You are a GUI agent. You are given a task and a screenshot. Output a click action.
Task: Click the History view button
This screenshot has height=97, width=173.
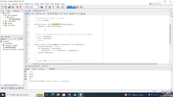pyautogui.click(x=33, y=13)
